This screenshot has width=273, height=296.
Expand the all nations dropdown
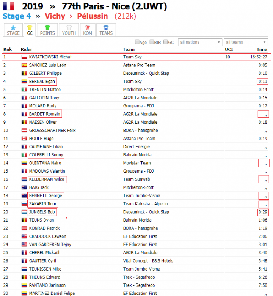tap(200, 42)
